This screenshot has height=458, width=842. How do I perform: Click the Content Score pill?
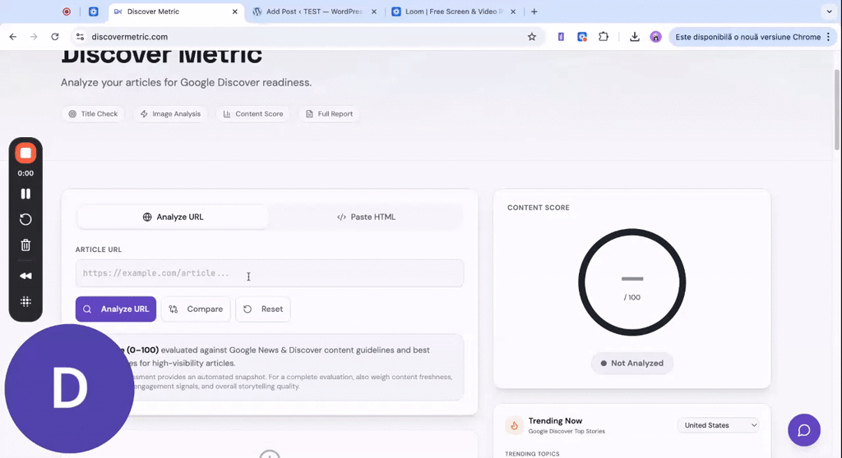click(253, 114)
